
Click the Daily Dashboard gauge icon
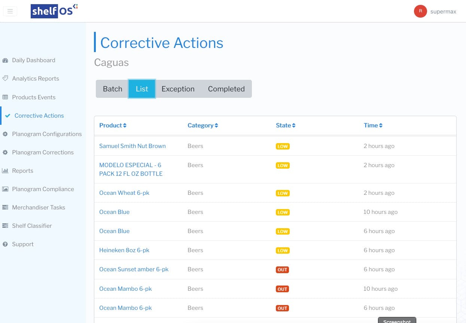point(5,60)
